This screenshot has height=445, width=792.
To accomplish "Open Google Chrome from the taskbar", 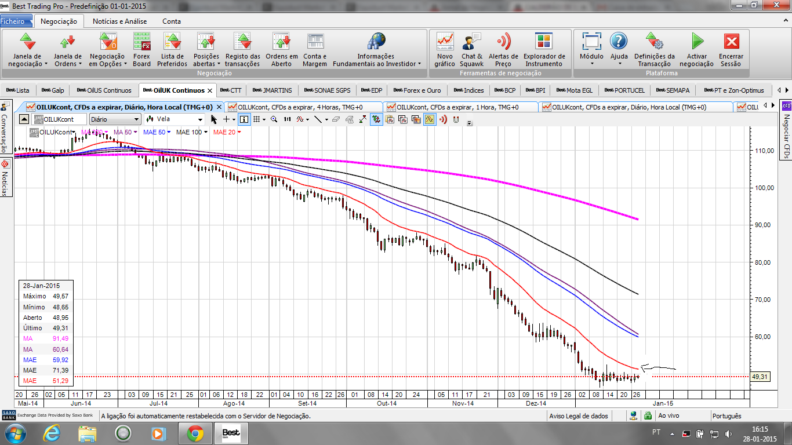I will [x=195, y=433].
